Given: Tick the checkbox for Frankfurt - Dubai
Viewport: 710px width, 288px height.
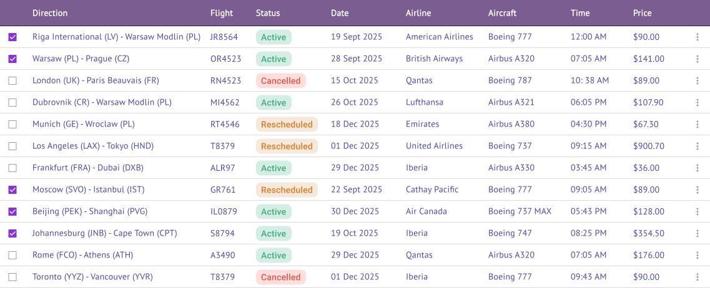Looking at the screenshot, I should 12,168.
